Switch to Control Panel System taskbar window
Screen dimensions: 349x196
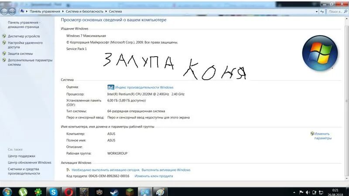[145, 192]
